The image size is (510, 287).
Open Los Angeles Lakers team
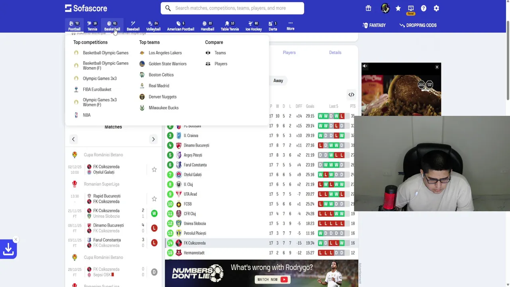pyautogui.click(x=161, y=53)
